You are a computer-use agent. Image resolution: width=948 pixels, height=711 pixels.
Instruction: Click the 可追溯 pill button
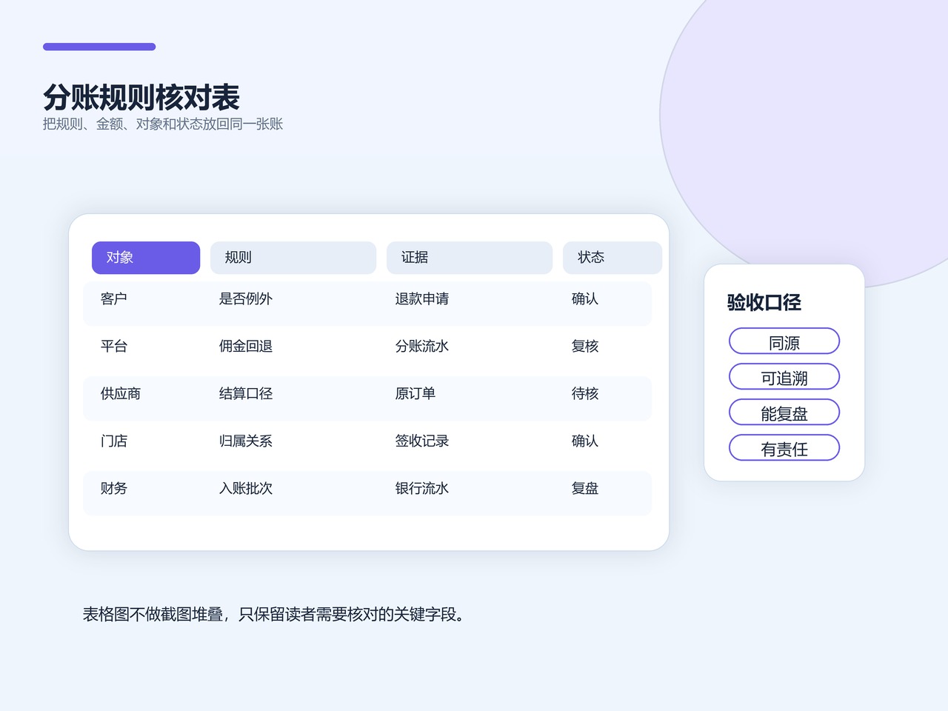click(x=784, y=377)
